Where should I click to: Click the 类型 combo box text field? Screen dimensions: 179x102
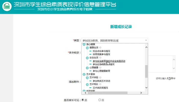coord(113,40)
